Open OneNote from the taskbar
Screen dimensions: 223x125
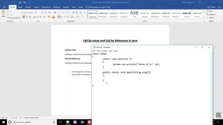click(75, 122)
